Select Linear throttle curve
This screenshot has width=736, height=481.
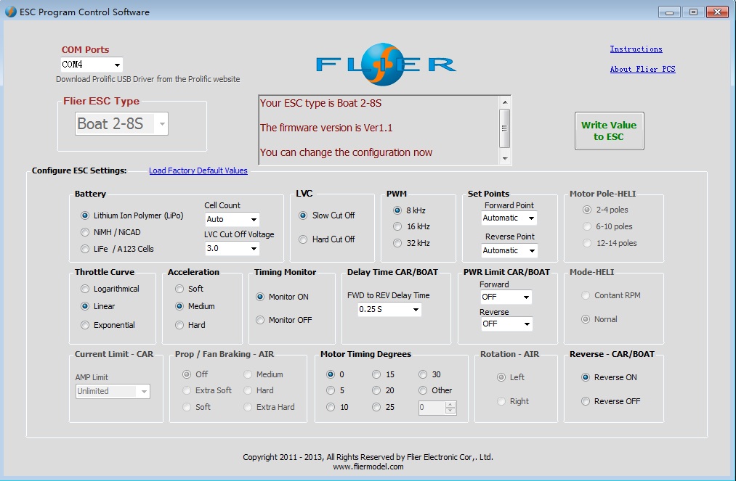(97, 306)
